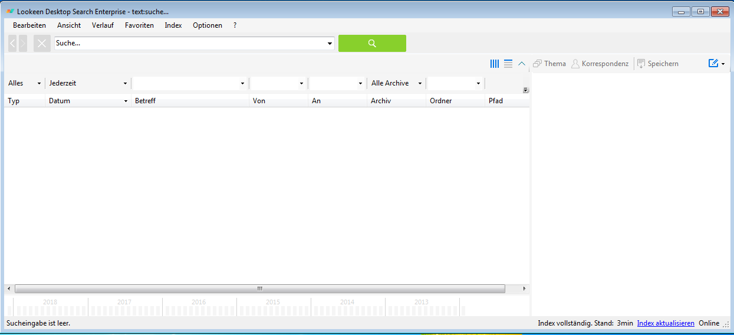Click the Lookeen app logo in title bar

coord(11,11)
